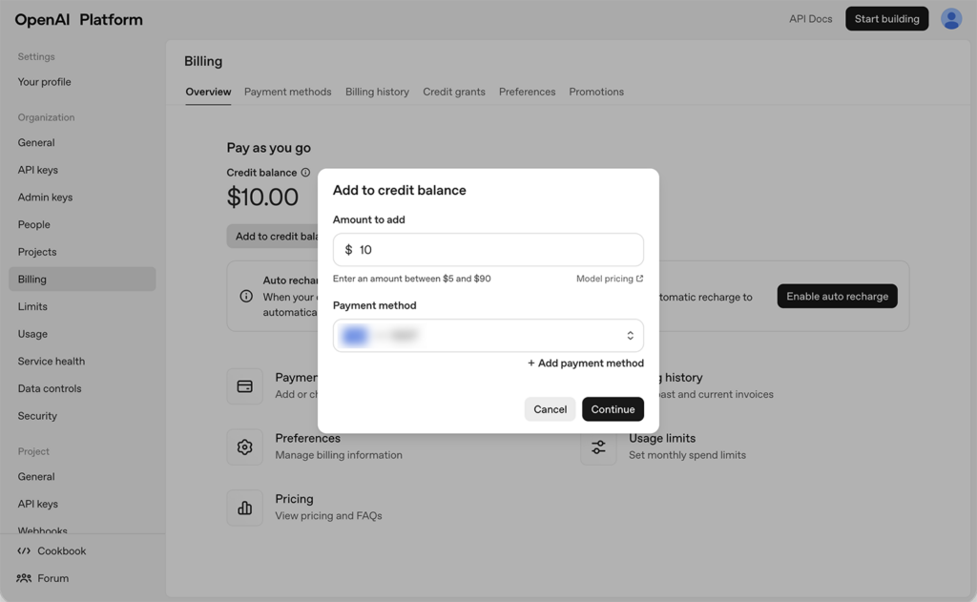Image resolution: width=977 pixels, height=602 pixels.
Task: Select the Credit grants tab
Action: pos(453,92)
